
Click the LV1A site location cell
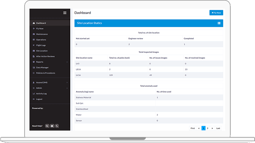click(x=91, y=75)
